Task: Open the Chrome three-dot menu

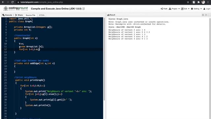Action: [208, 2]
